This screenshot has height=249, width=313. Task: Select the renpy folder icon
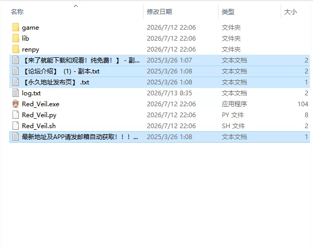coord(16,49)
